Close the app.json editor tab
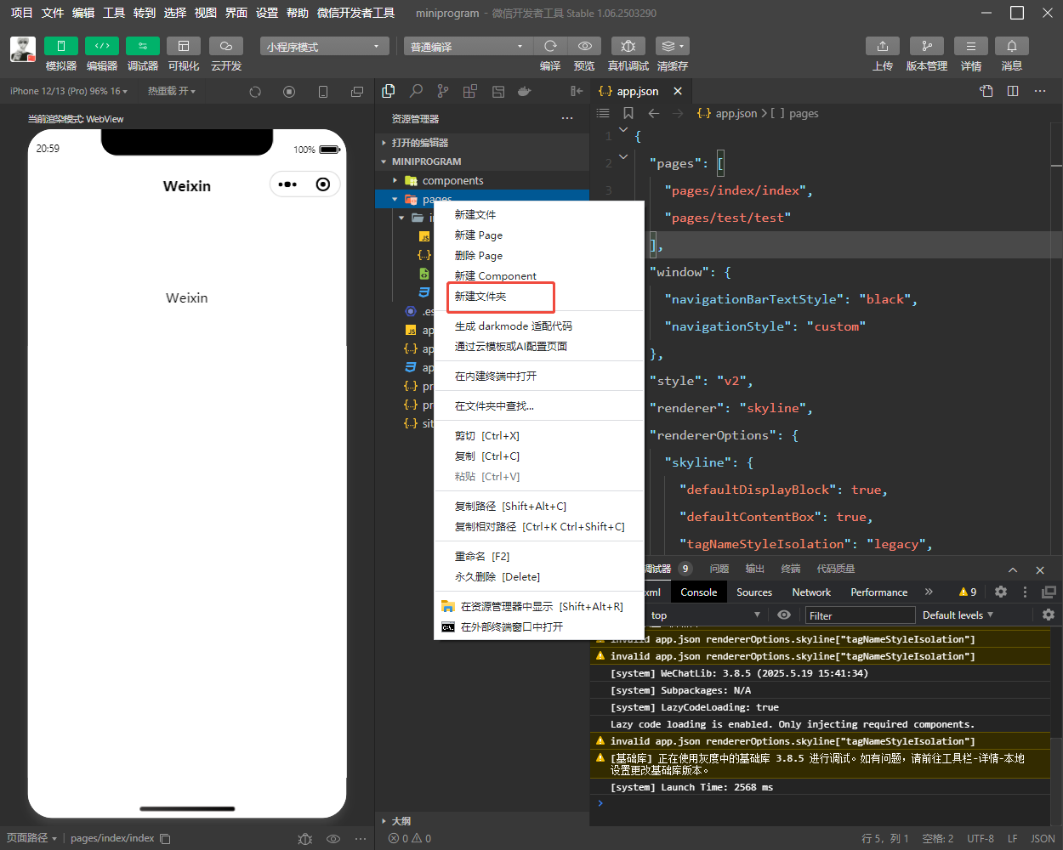This screenshot has width=1063, height=850. point(678,91)
